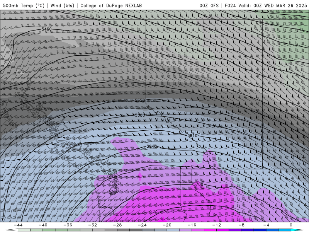Click the -16 colorbar tick label
The height and width of the screenshot is (232, 309).
click(x=192, y=225)
